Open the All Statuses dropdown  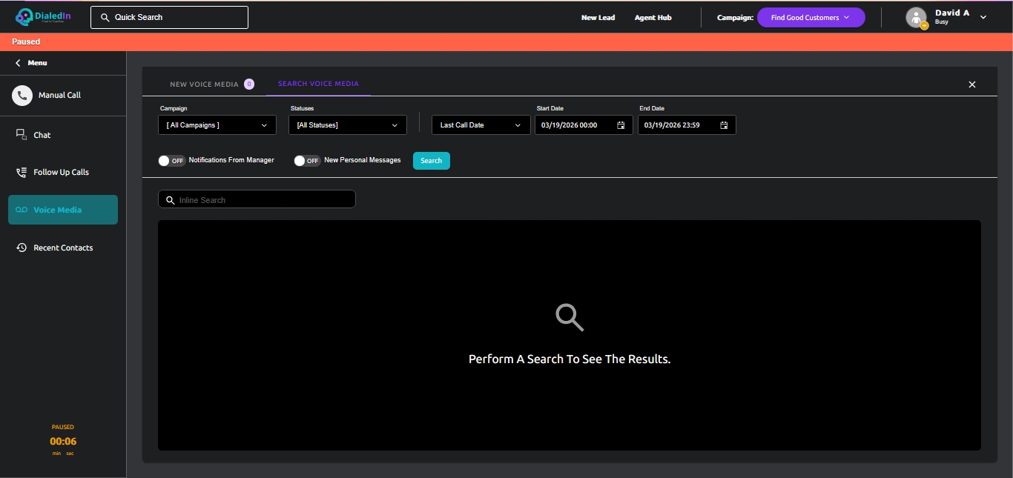pos(347,125)
